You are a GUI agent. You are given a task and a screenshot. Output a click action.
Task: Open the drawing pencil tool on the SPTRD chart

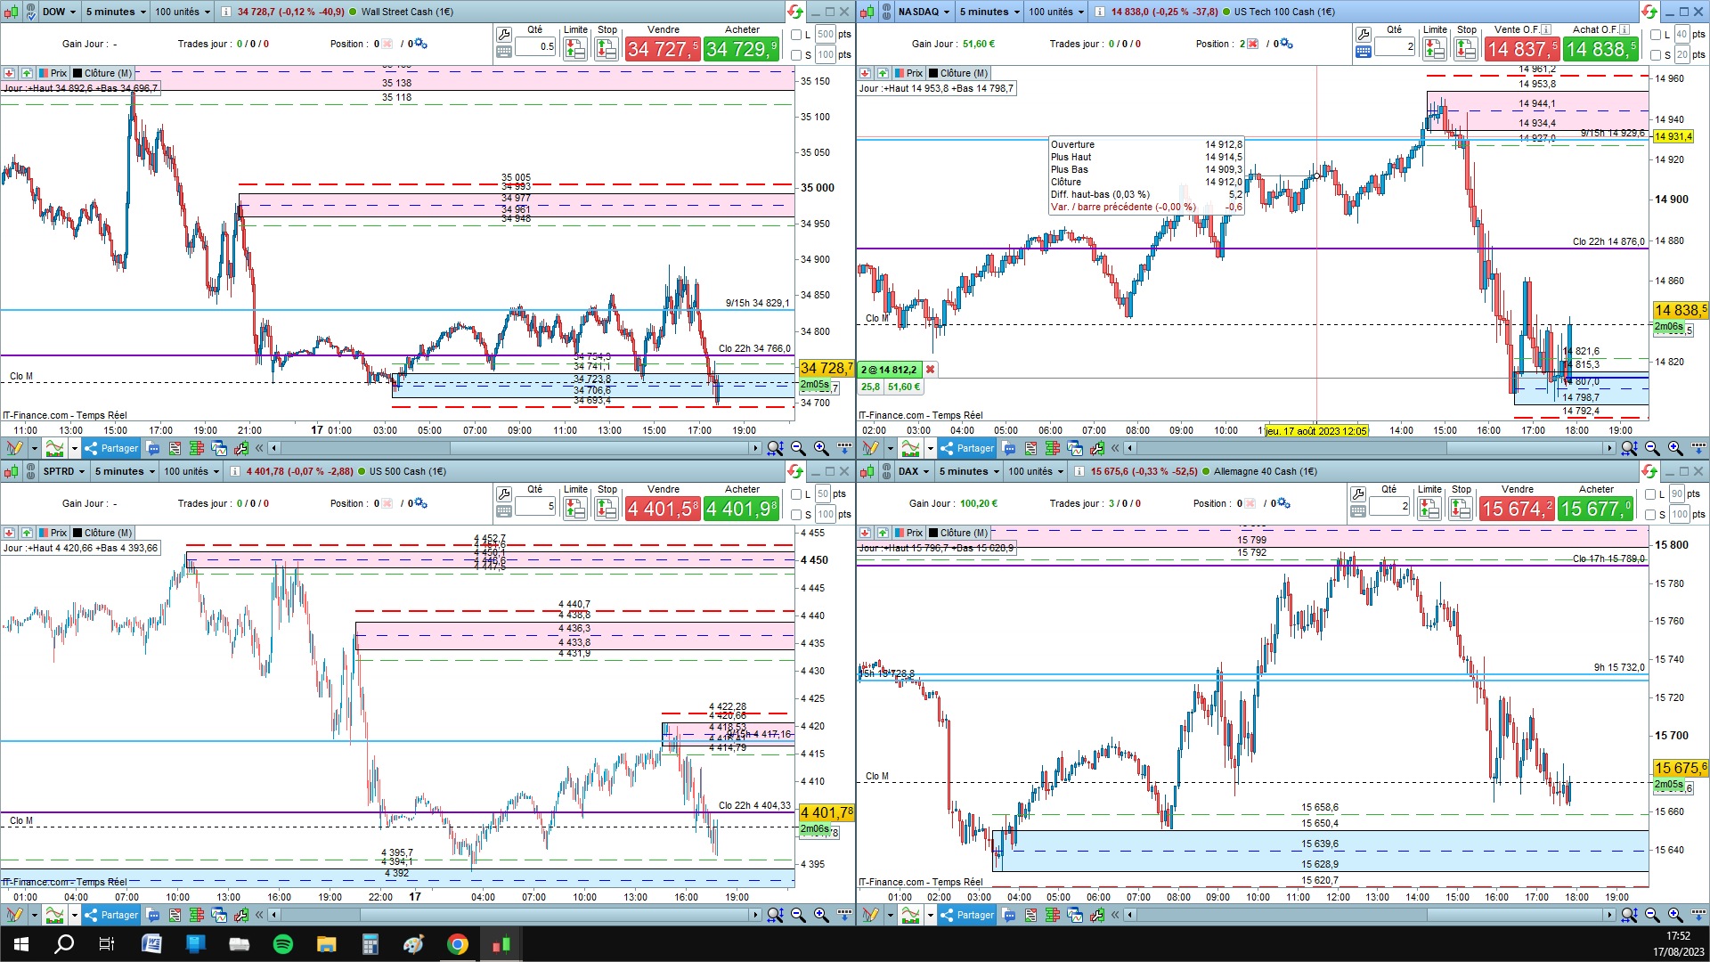(x=13, y=915)
